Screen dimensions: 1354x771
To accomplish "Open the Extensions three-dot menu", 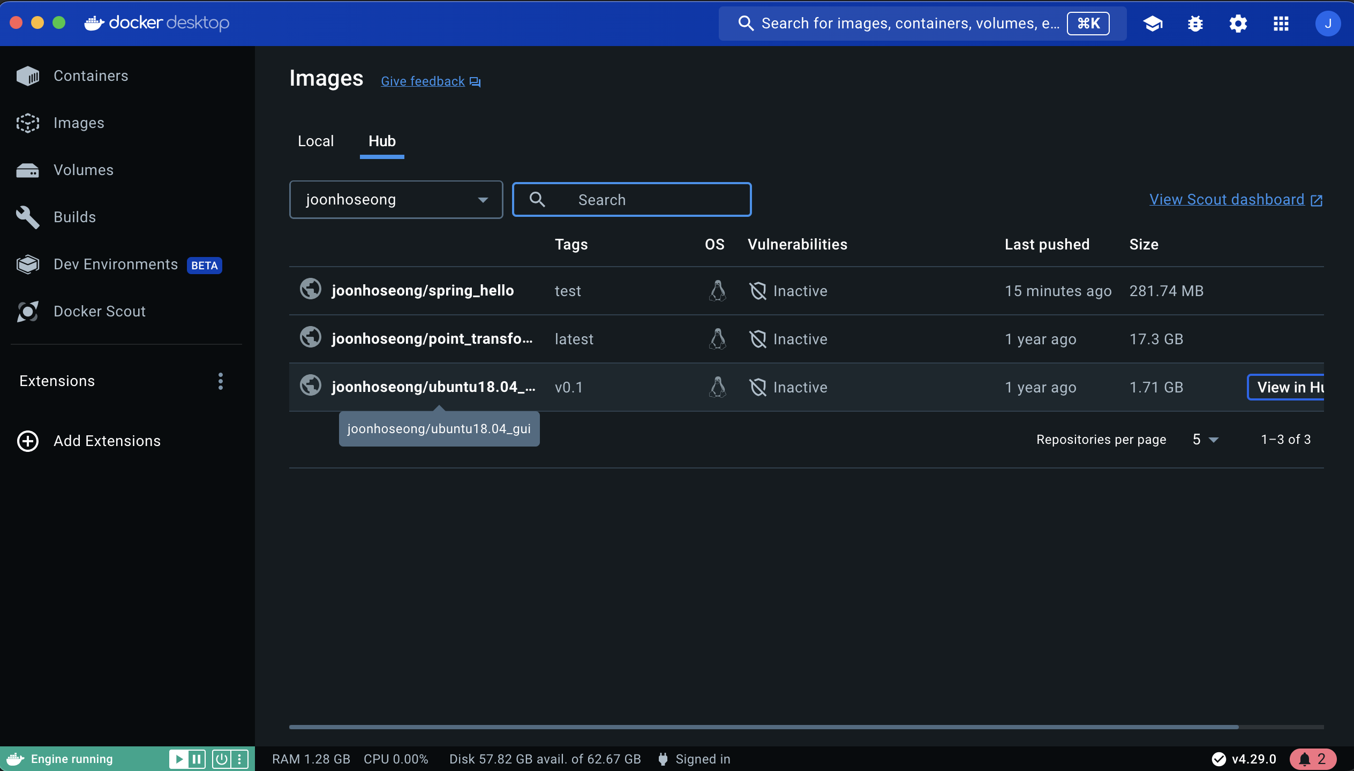I will [x=220, y=381].
